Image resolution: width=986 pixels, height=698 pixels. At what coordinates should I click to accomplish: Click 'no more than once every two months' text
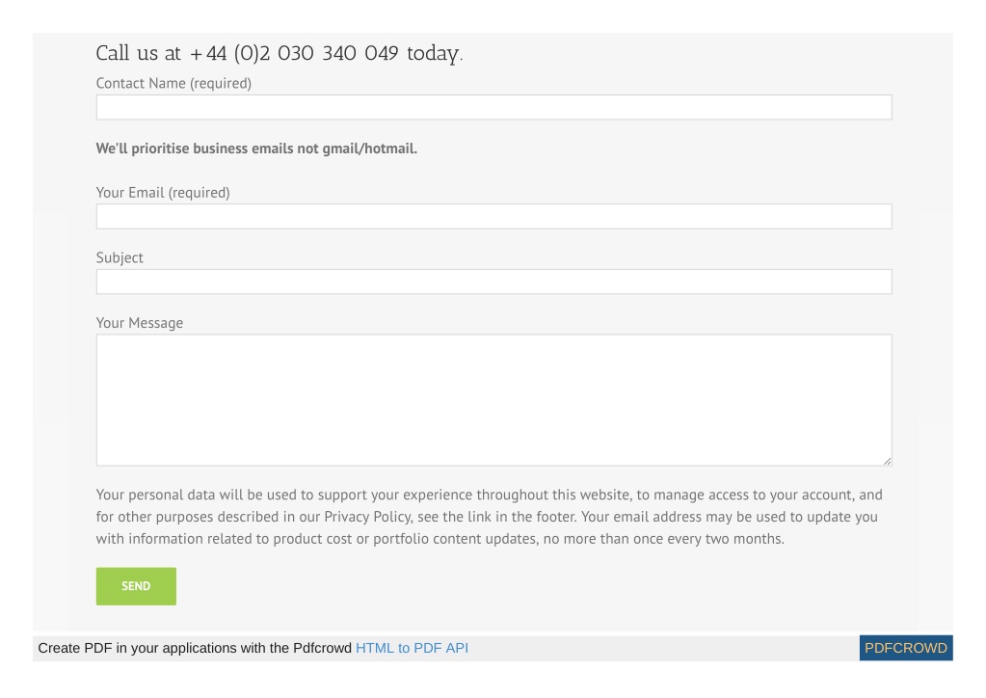pyautogui.click(x=663, y=539)
